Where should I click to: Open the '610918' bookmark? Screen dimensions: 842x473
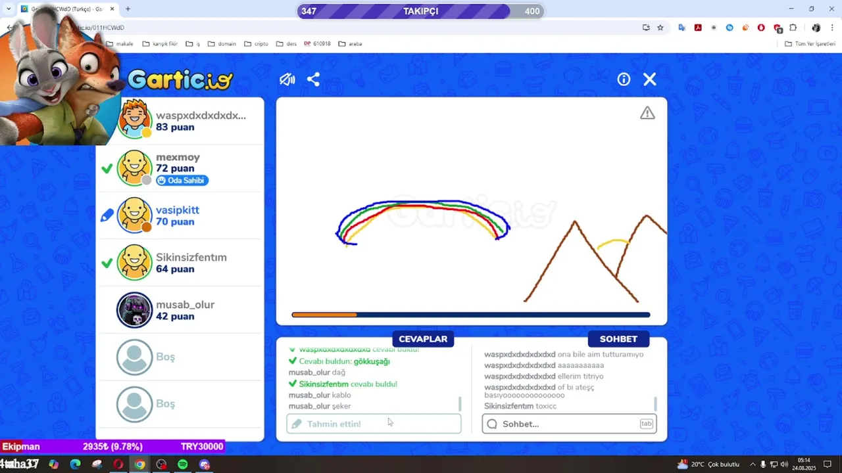(x=317, y=44)
